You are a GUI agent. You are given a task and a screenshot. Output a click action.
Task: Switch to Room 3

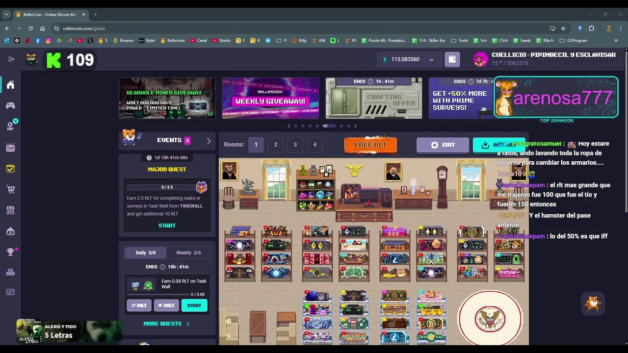coord(295,145)
